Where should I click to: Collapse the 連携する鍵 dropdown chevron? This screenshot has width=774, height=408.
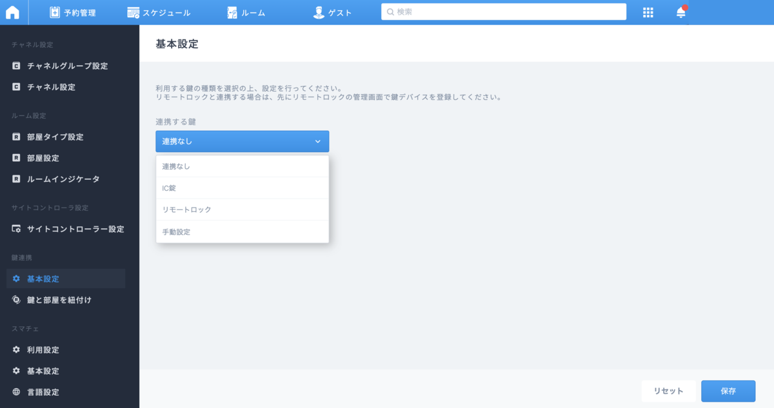[x=317, y=141]
